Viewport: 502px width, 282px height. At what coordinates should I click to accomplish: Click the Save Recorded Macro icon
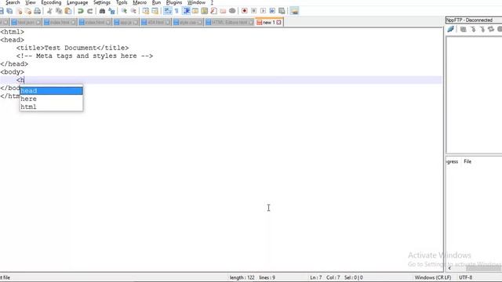point(282,11)
